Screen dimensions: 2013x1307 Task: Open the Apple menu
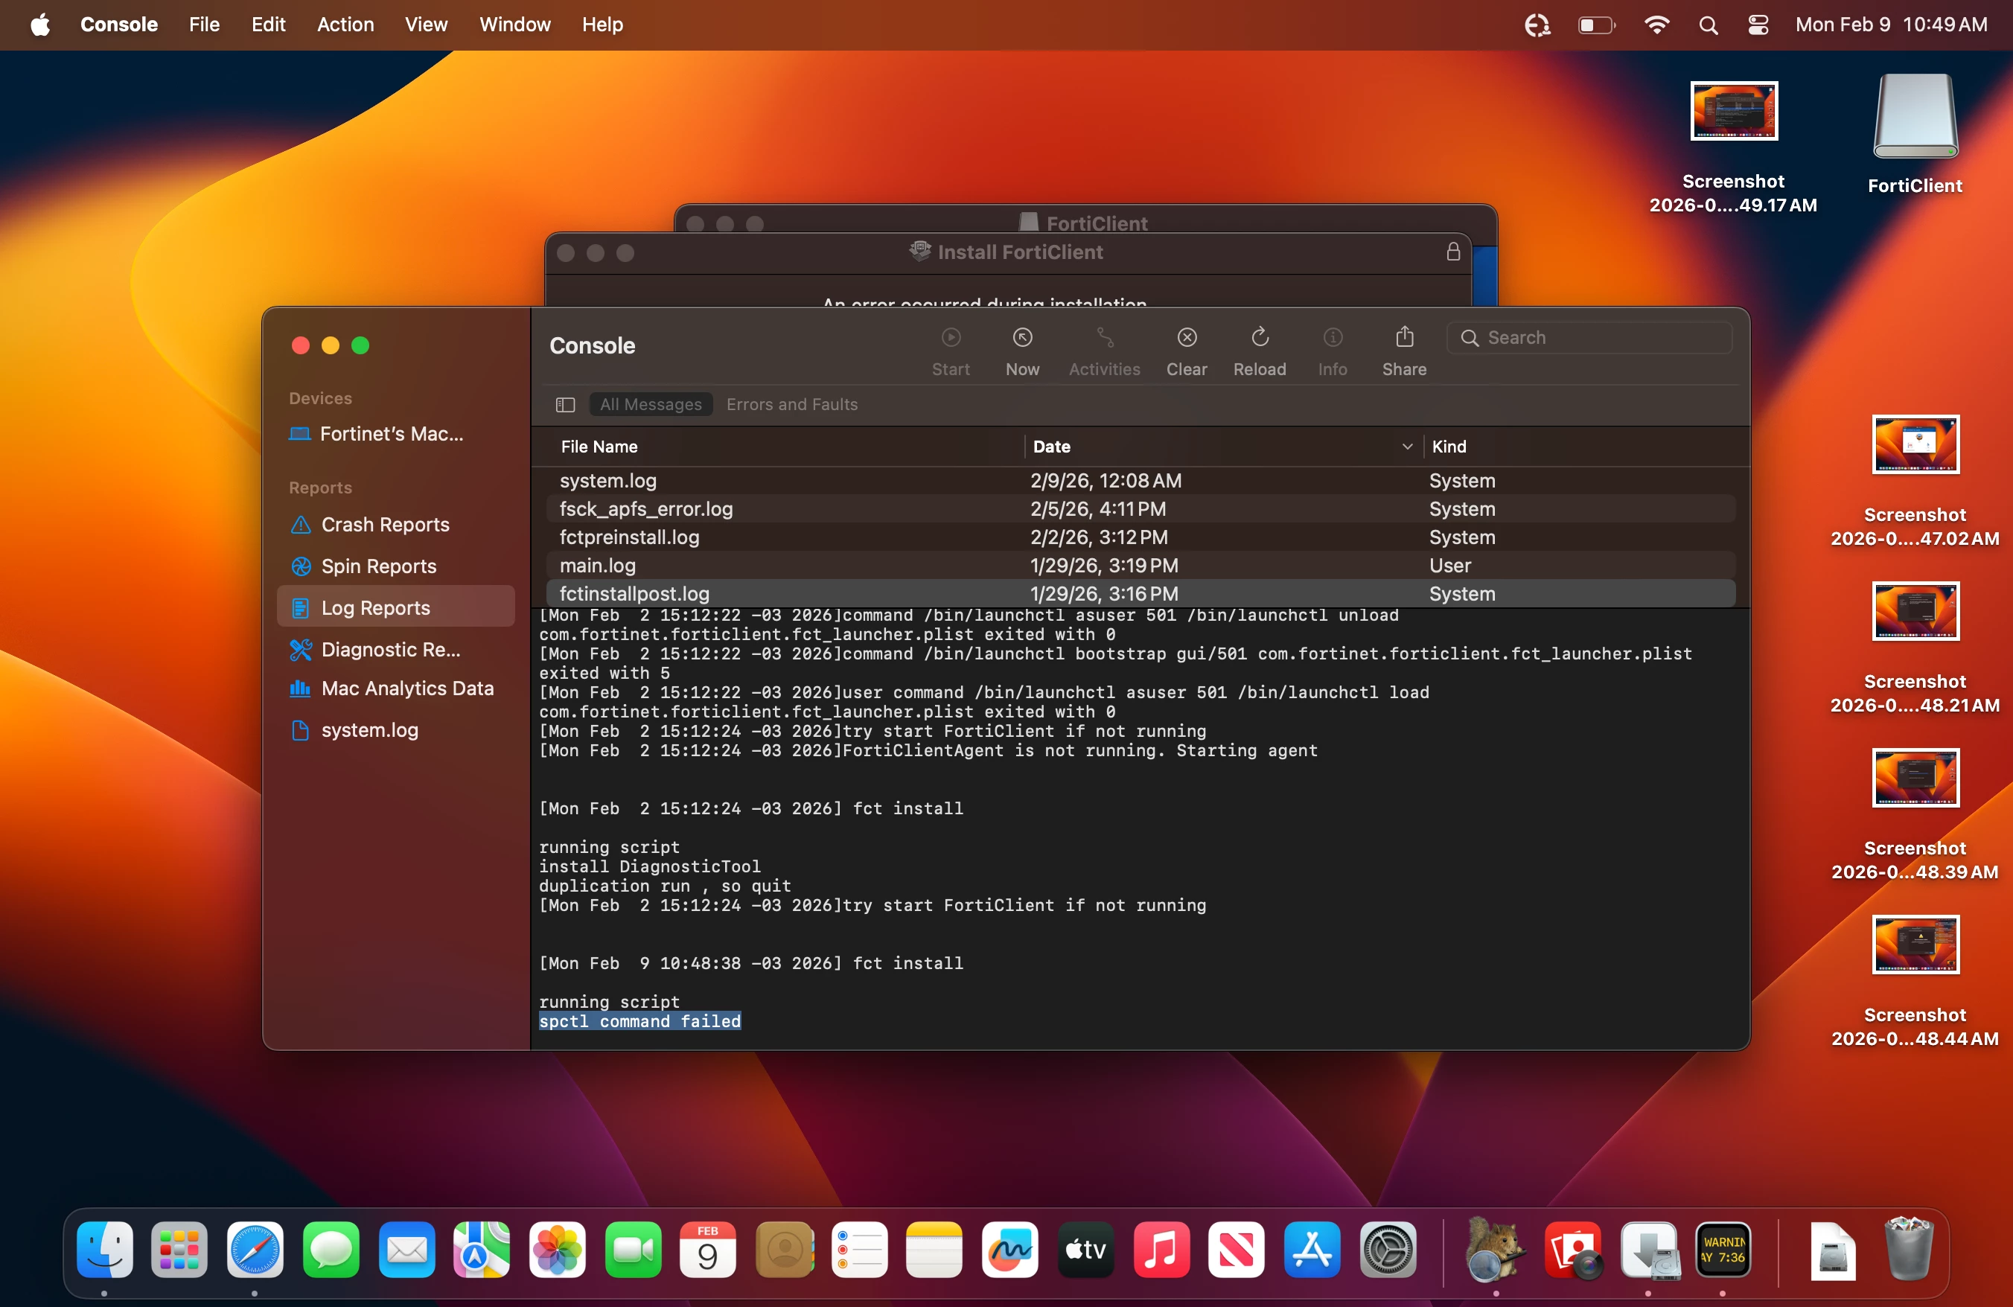39,25
